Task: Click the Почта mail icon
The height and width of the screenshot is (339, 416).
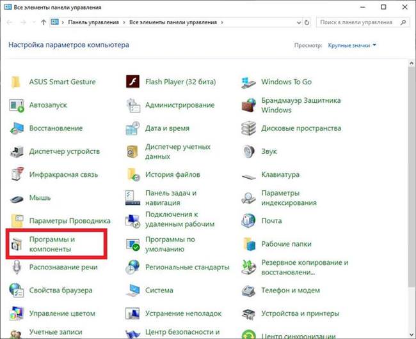Action: (x=248, y=221)
